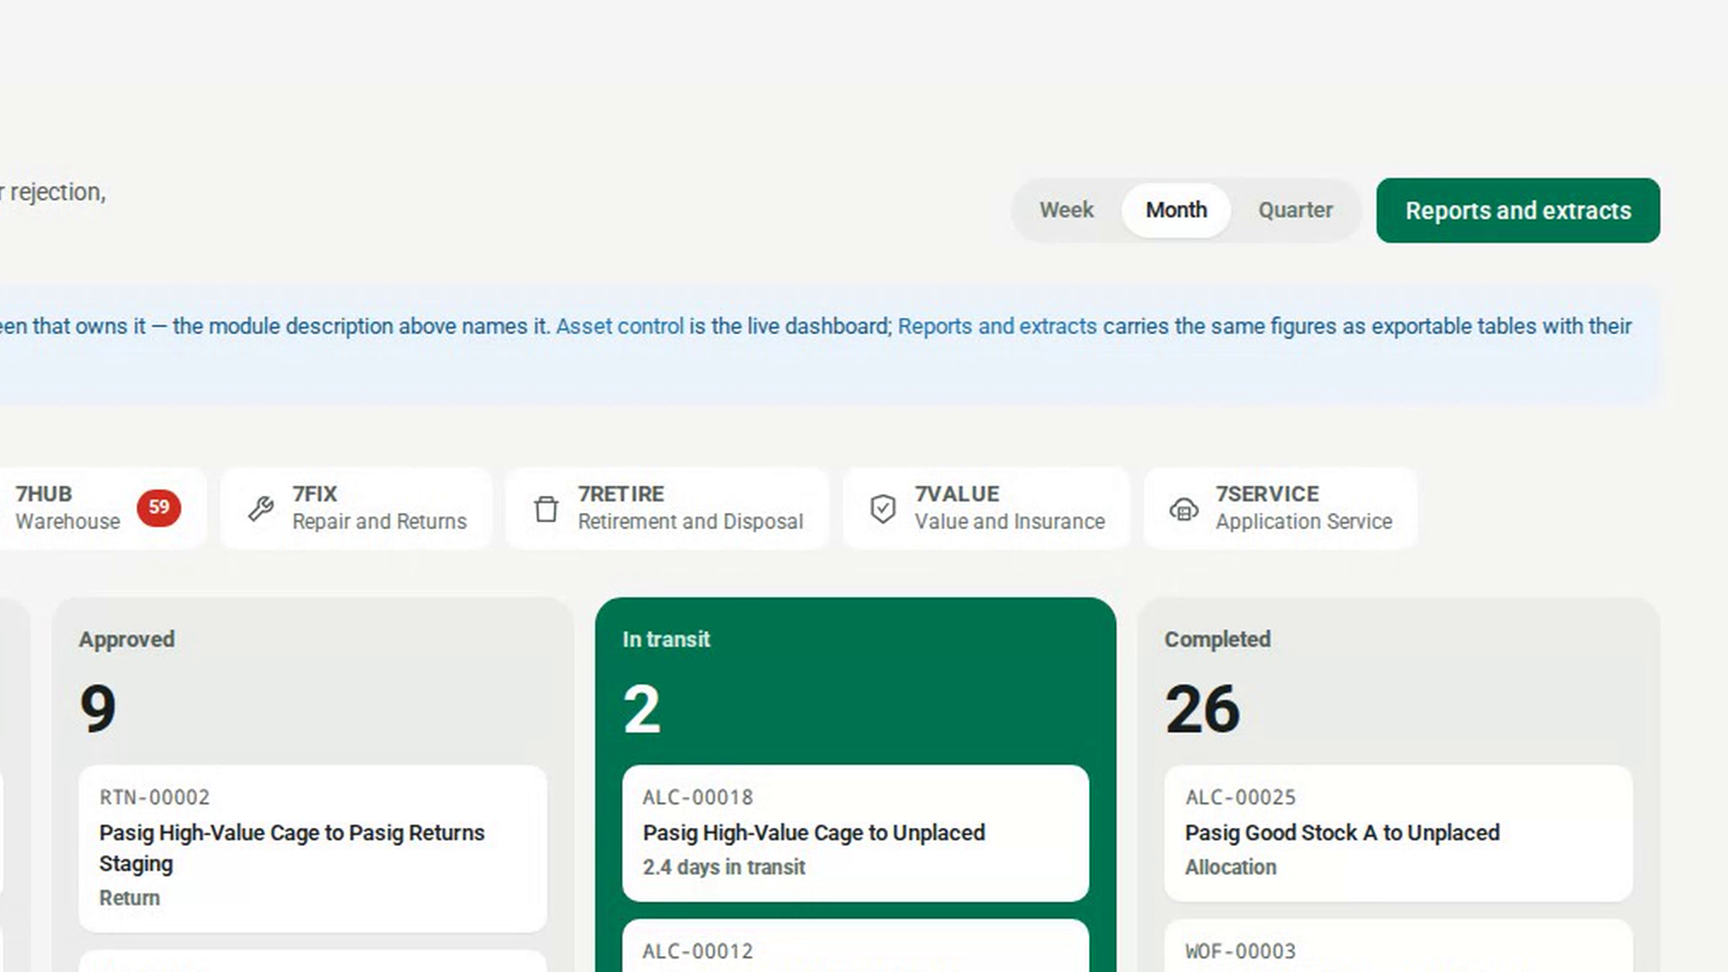Follow the Asset control link

620,326
